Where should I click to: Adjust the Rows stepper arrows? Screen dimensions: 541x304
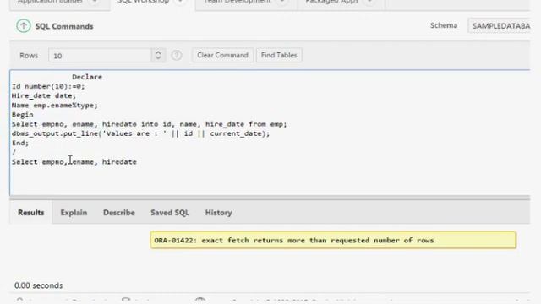point(158,55)
